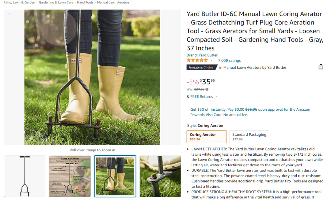Go to Patio, Lawn & Garden breadcrumb
The image size is (331, 200).
click(19, 2)
